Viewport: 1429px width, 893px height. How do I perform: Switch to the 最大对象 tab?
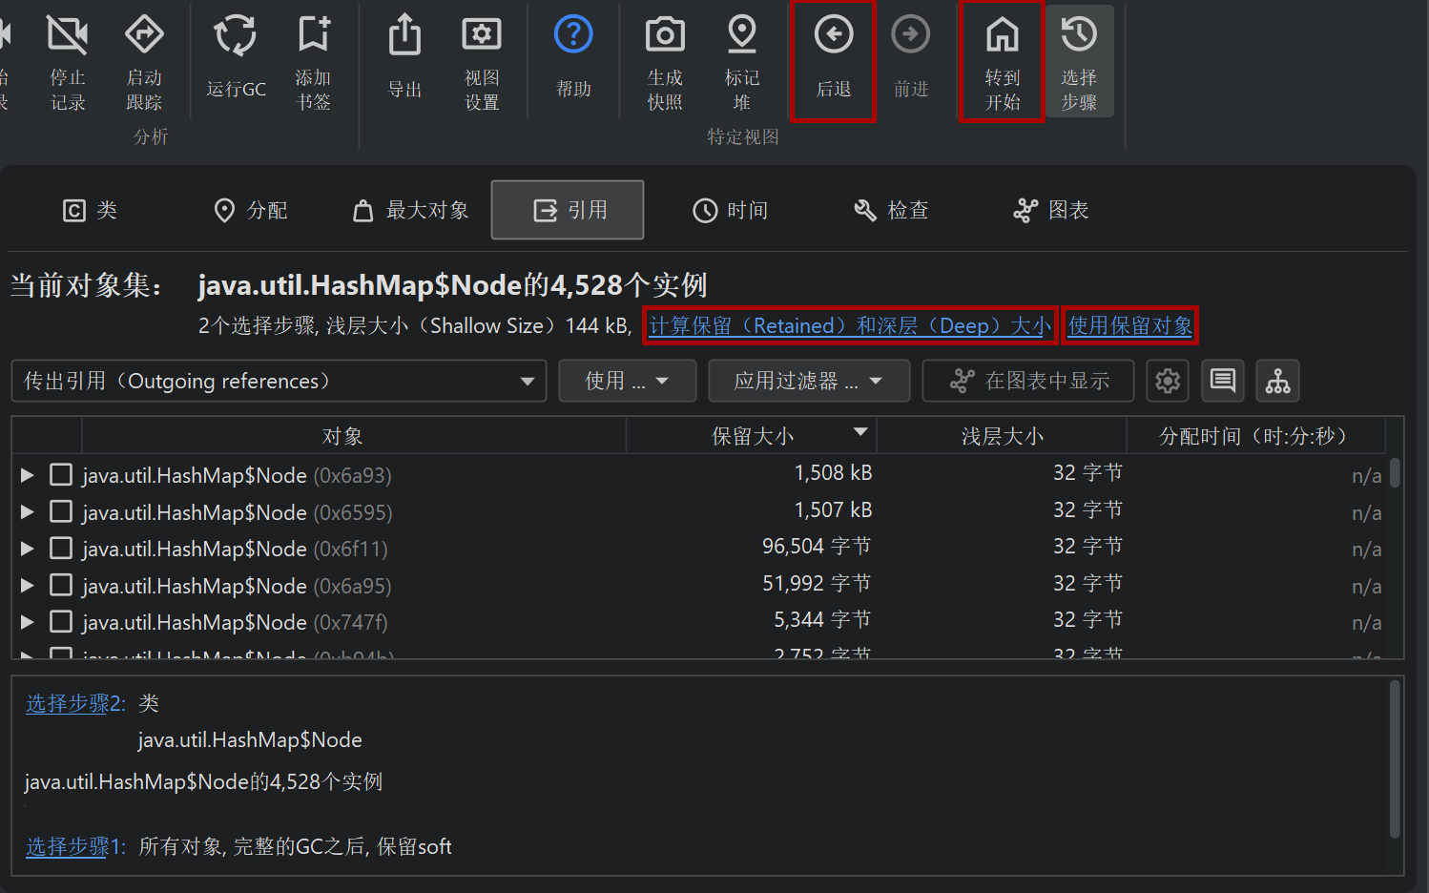point(411,210)
